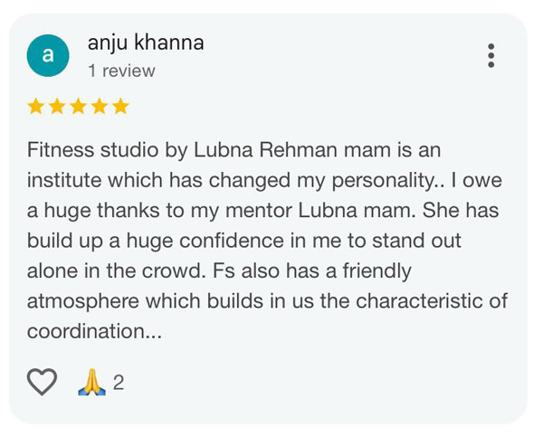This screenshot has width=543, height=436.
Task: Click the second yellow rating star
Action: pyautogui.click(x=57, y=107)
